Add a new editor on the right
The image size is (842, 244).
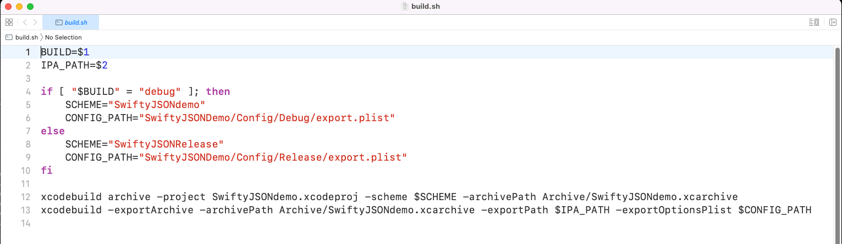[x=833, y=22]
